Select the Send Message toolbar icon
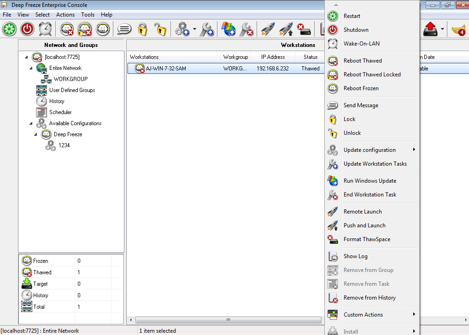The width and height of the screenshot is (469, 335). (x=123, y=29)
